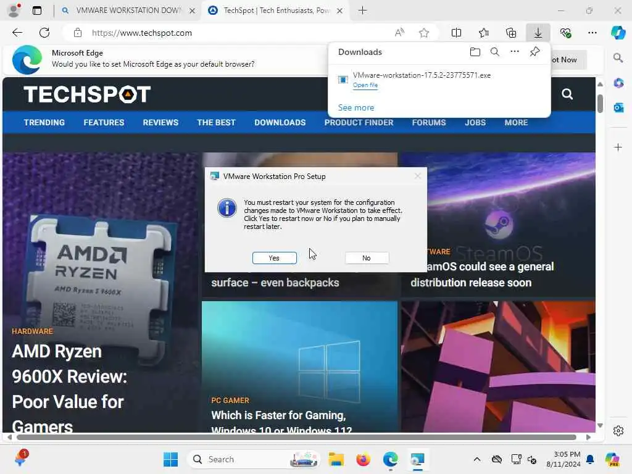
Task: Open the downloads folder icon
Action: 475,52
